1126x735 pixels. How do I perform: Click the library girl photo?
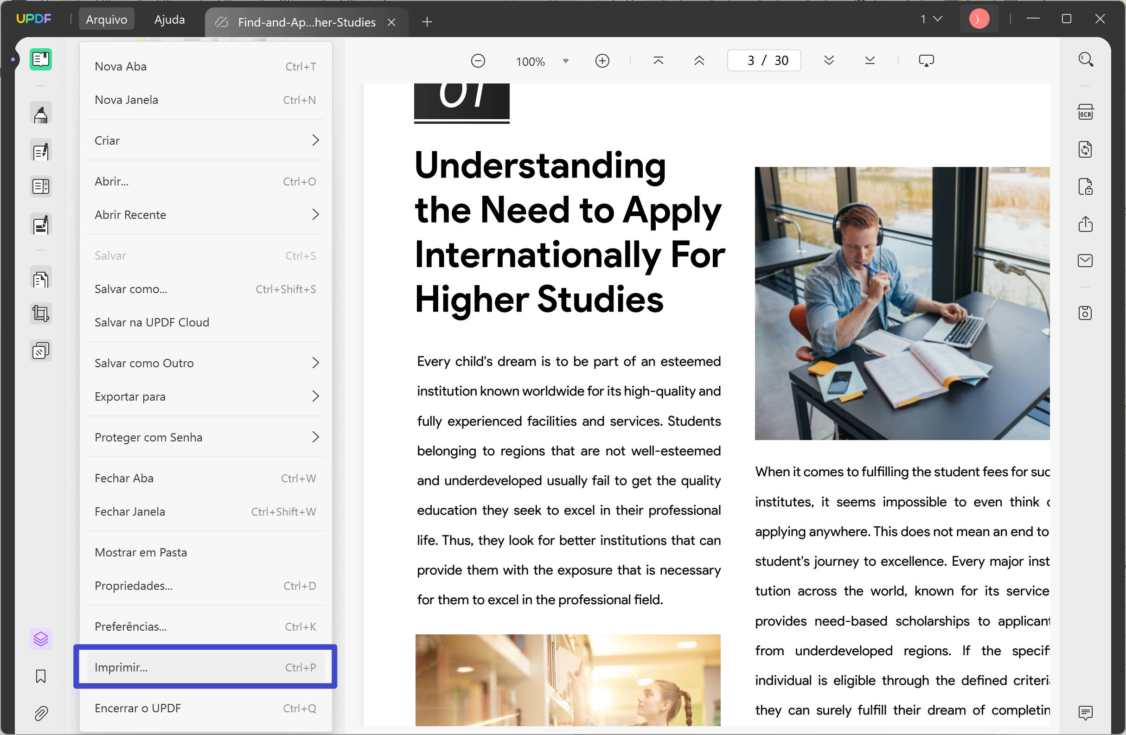pos(568,680)
